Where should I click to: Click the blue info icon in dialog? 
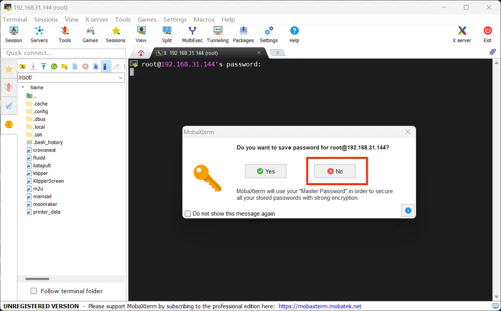[x=408, y=211]
